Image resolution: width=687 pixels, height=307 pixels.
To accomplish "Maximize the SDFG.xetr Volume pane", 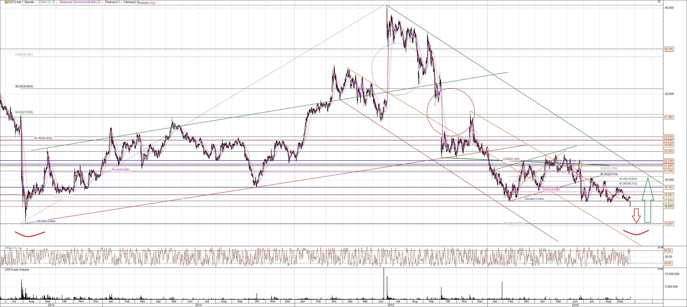I will (659, 269).
